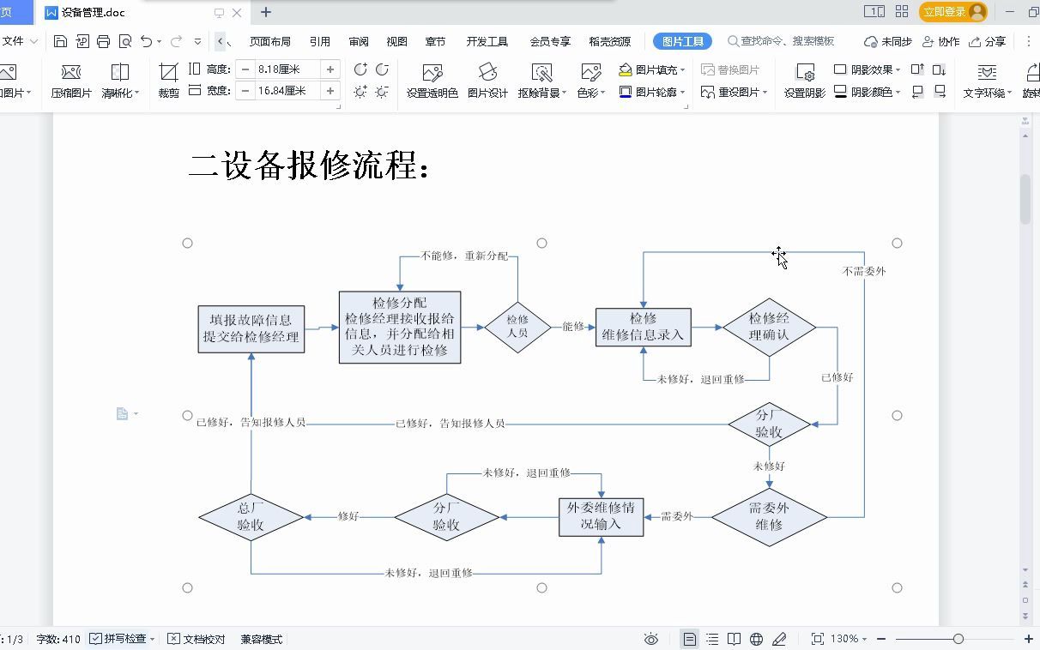
Task: Open the tab thumbnails grid icon
Action: pyautogui.click(x=902, y=12)
